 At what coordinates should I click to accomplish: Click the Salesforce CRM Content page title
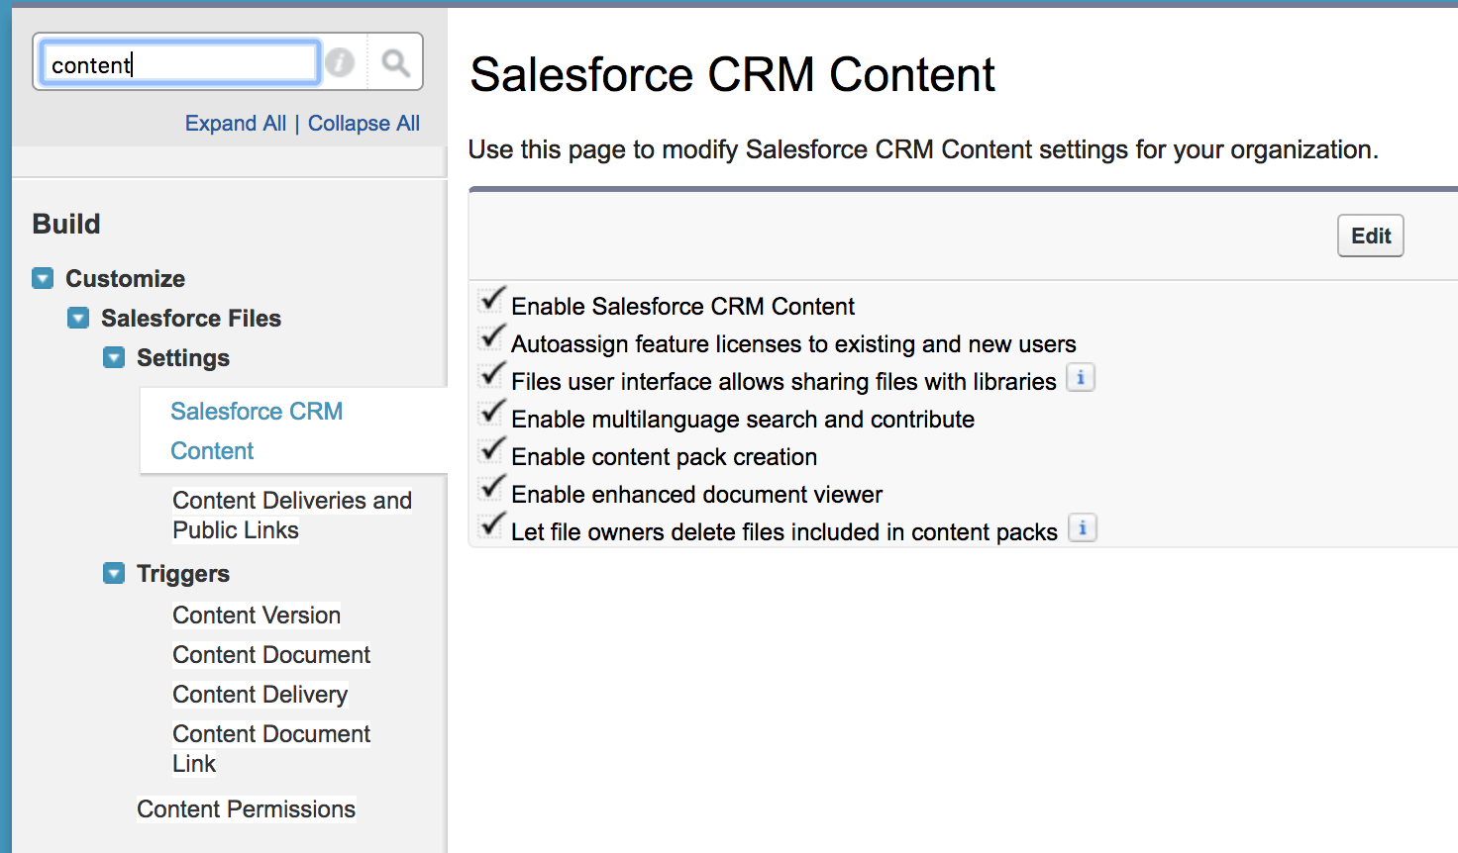(732, 75)
